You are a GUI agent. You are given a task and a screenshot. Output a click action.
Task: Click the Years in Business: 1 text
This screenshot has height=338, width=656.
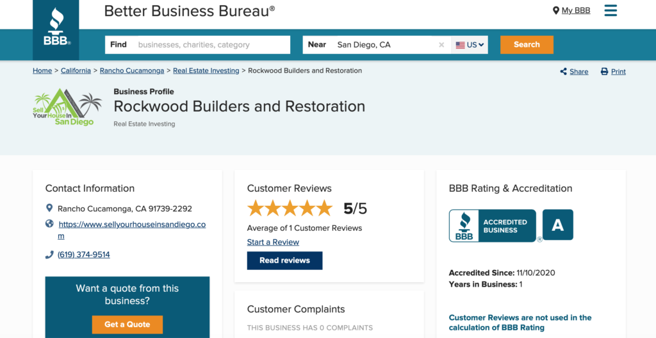[486, 284]
